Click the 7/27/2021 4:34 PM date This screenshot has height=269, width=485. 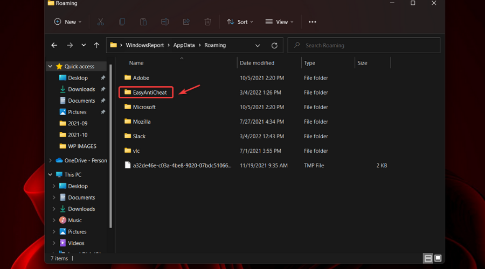point(262,122)
